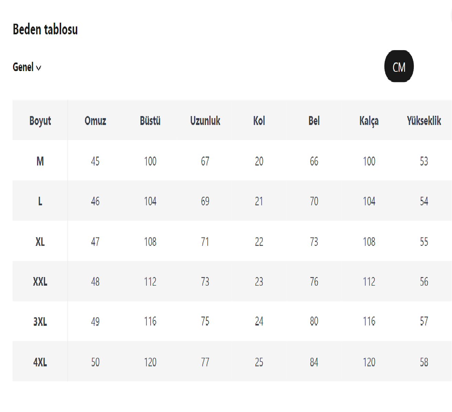452x412 pixels.
Task: Select the Boyut column header
Action: (40, 121)
